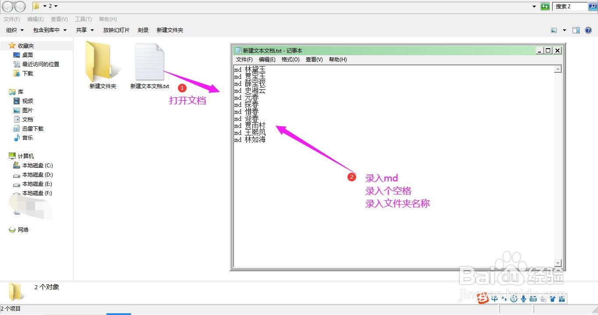
Task: Expand address bar history dropdown arrow
Action: 534,6
